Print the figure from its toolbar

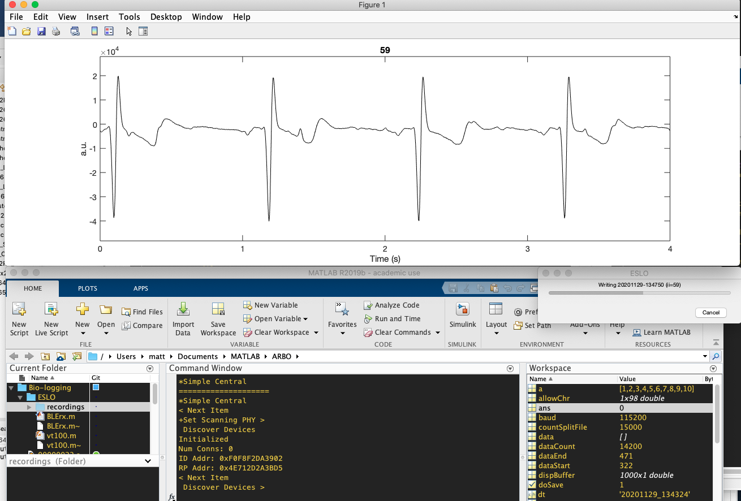[55, 31]
